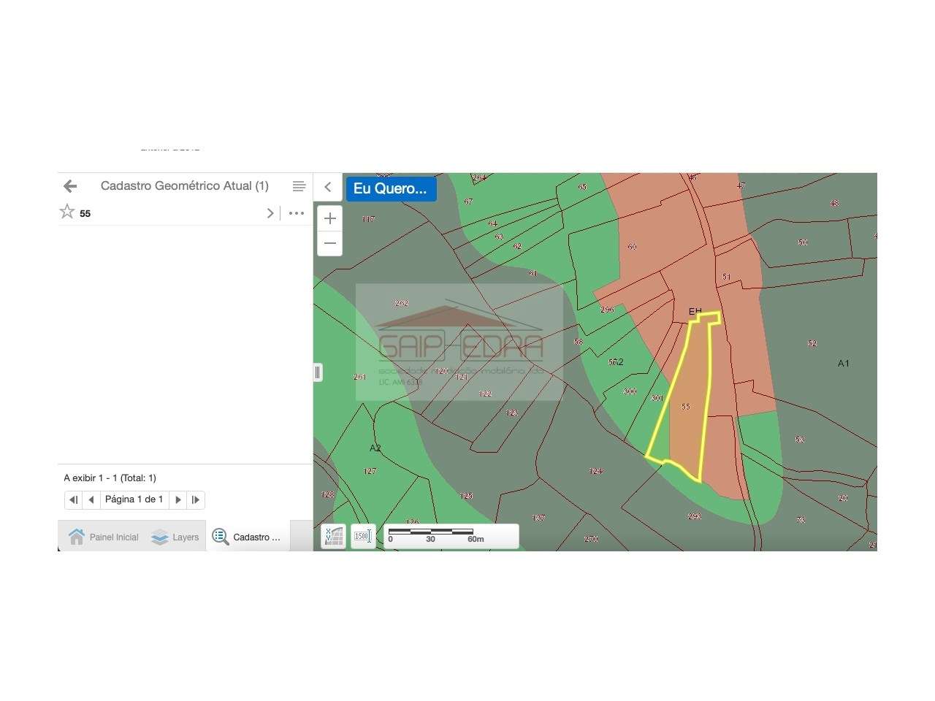Switch to Cadastro tab
The image size is (935, 701).
tap(248, 537)
